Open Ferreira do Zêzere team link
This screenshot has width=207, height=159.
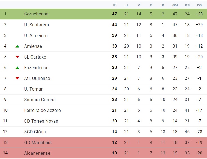42,110
